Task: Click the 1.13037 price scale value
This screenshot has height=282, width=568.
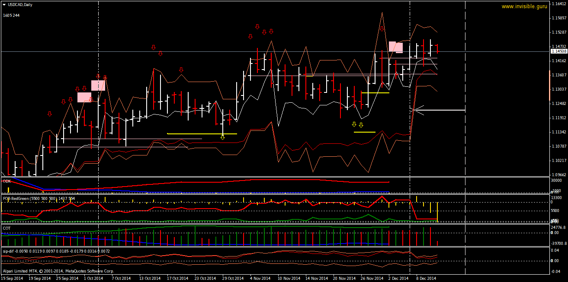Action: click(x=560, y=89)
